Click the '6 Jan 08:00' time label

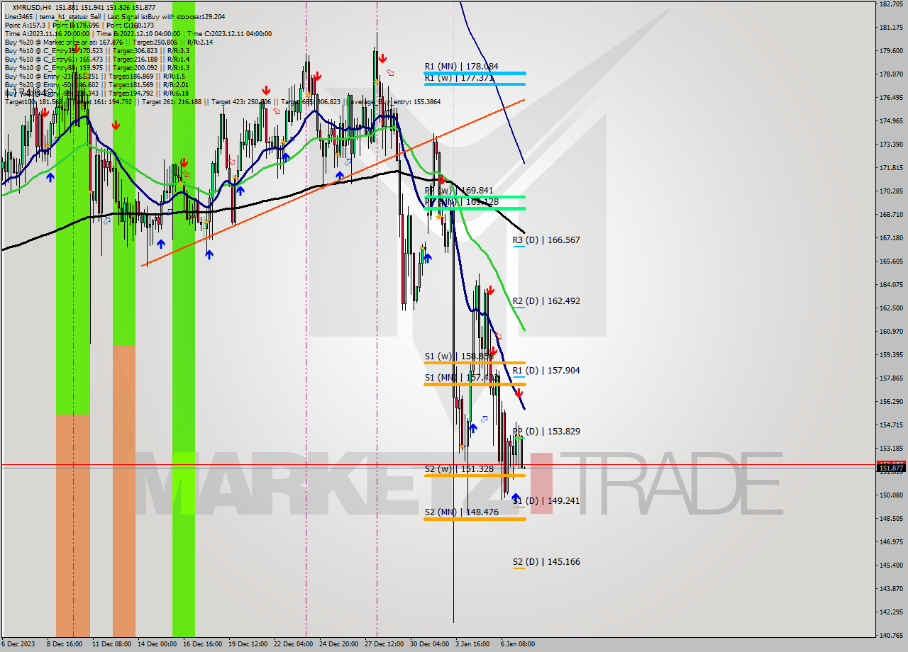click(518, 644)
